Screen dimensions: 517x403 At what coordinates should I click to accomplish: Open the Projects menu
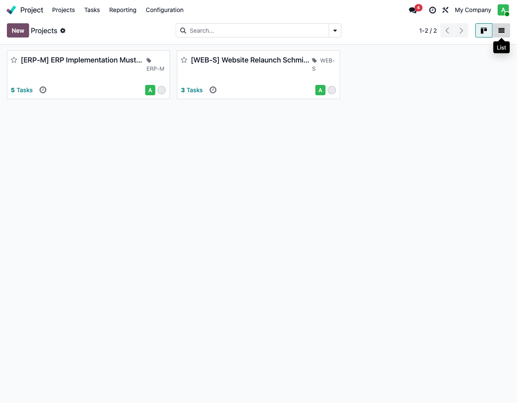pos(63,10)
